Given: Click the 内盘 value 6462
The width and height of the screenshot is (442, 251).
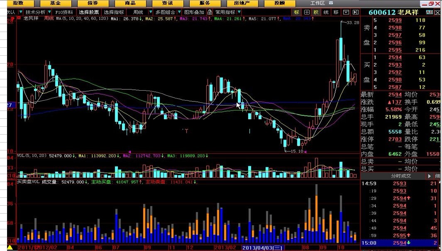Looking at the screenshot, I should pyautogui.click(x=395, y=154).
